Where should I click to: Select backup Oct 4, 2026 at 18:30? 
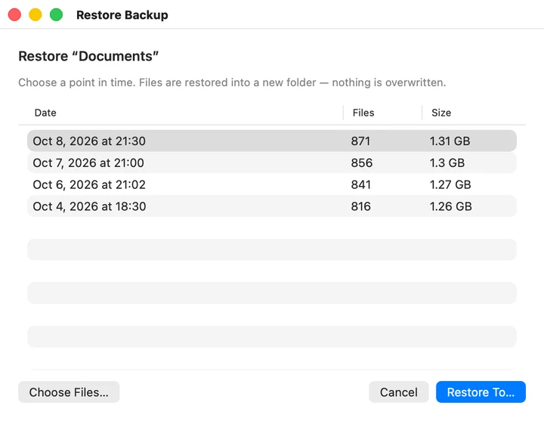pos(272,206)
